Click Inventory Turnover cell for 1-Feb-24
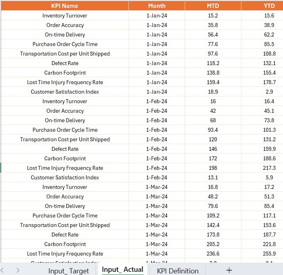Screen dimensions: 283x275 [65, 101]
